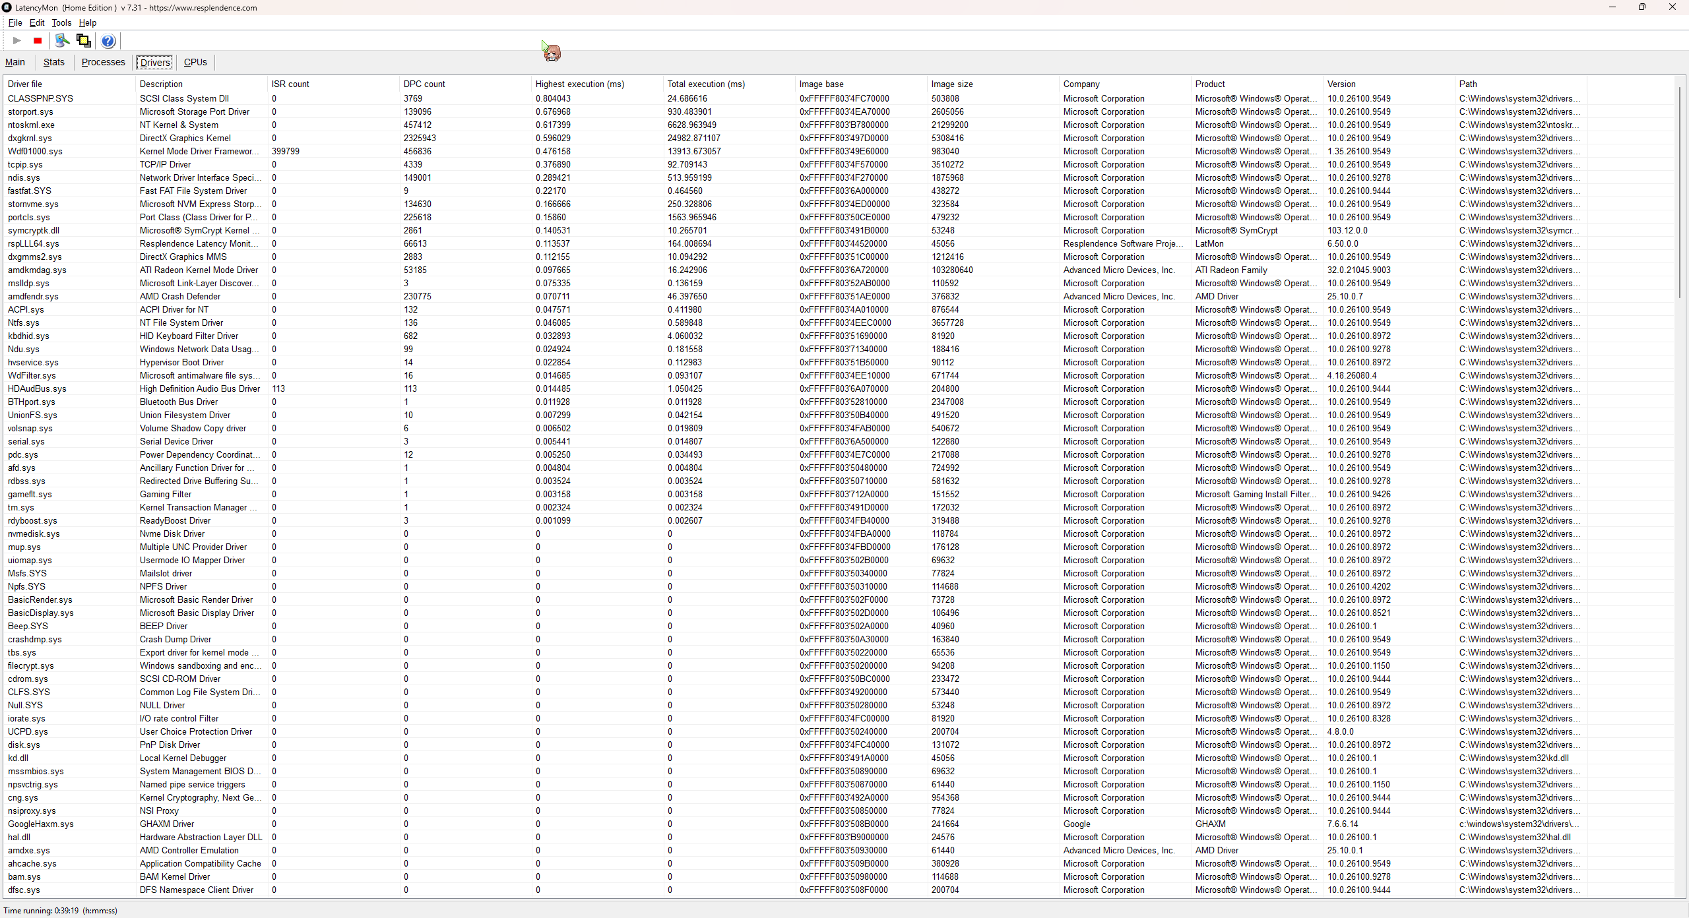Sort by the Product column header
The height and width of the screenshot is (918, 1689).
pos(1257,84)
